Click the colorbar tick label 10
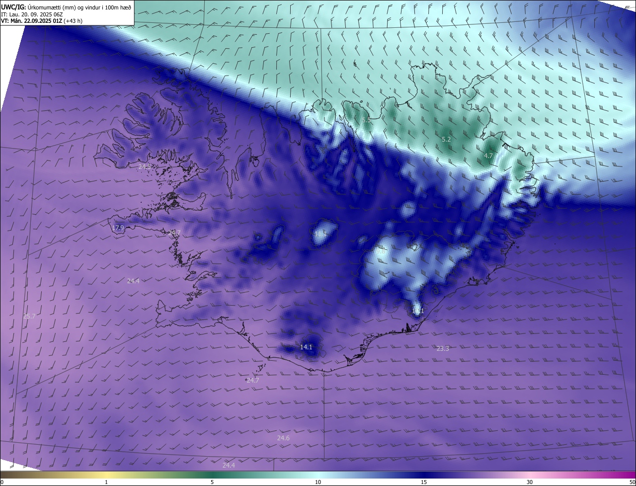The image size is (636, 486). pos(318,482)
